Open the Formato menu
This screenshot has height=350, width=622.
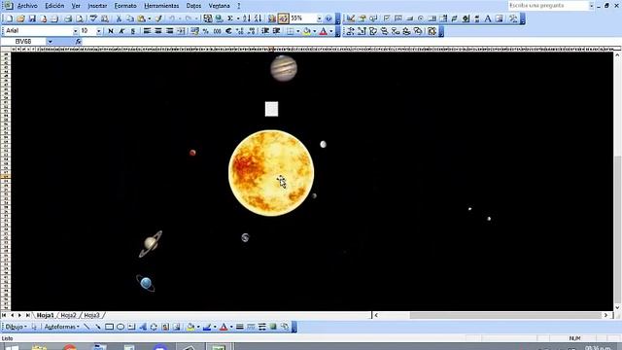pyautogui.click(x=125, y=6)
